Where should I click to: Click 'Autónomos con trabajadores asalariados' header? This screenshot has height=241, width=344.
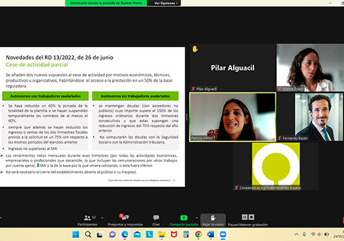pos(45,96)
